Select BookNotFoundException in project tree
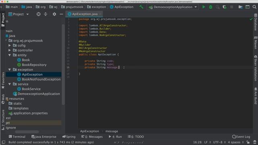This screenshot has width=258, height=145. (39, 79)
